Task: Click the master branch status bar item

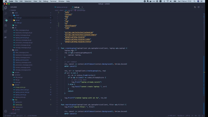Action: (x=8, y=116)
